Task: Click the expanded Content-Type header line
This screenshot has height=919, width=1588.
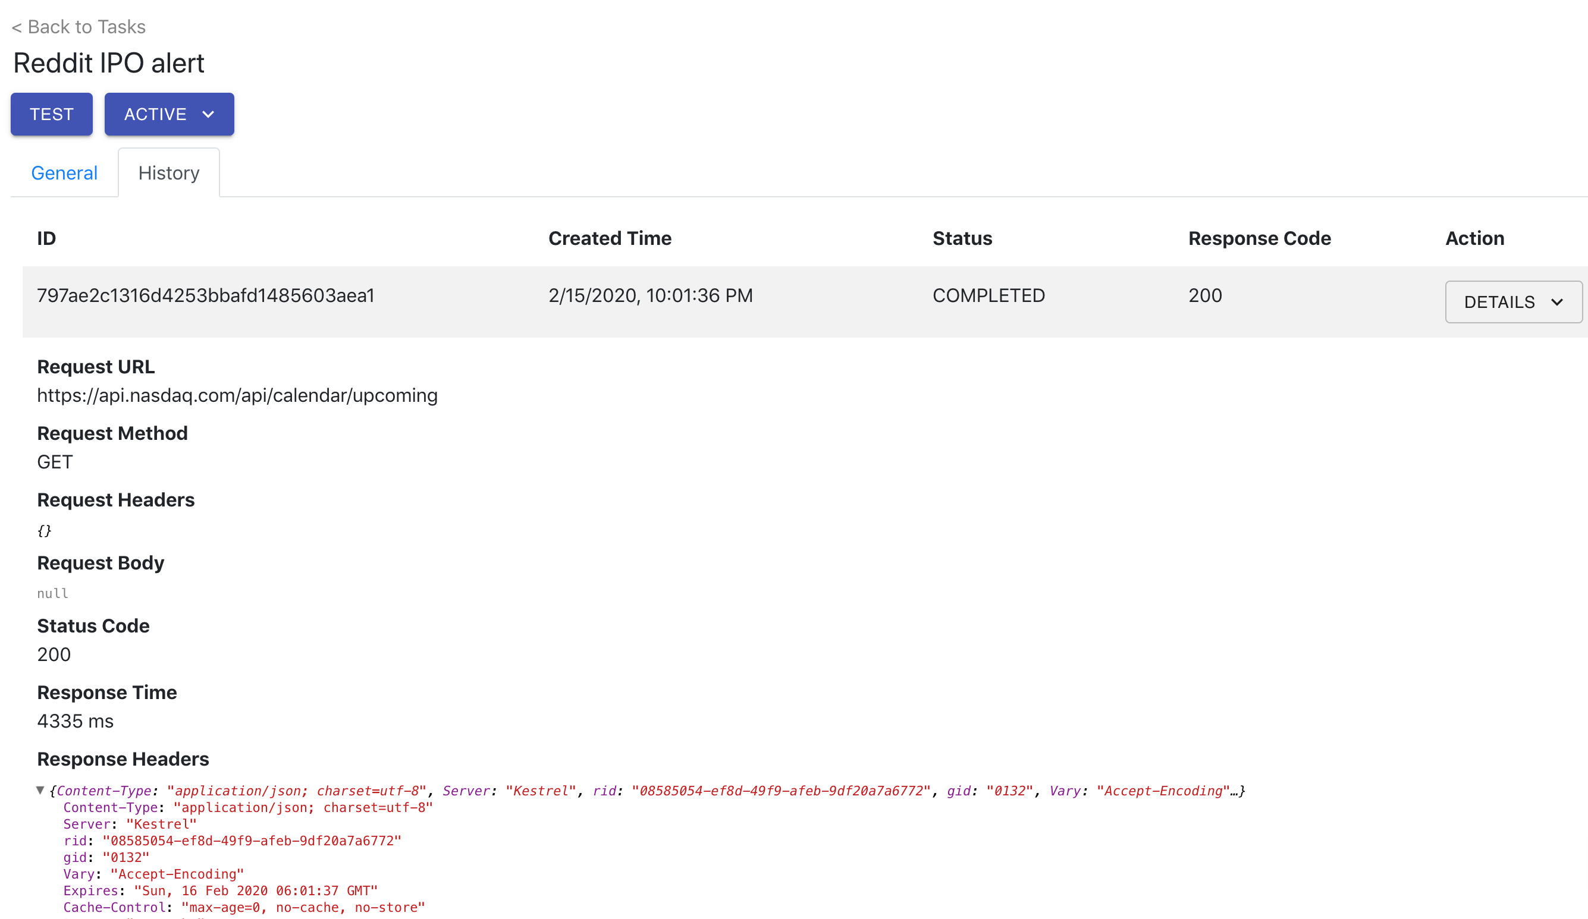Action: click(248, 807)
